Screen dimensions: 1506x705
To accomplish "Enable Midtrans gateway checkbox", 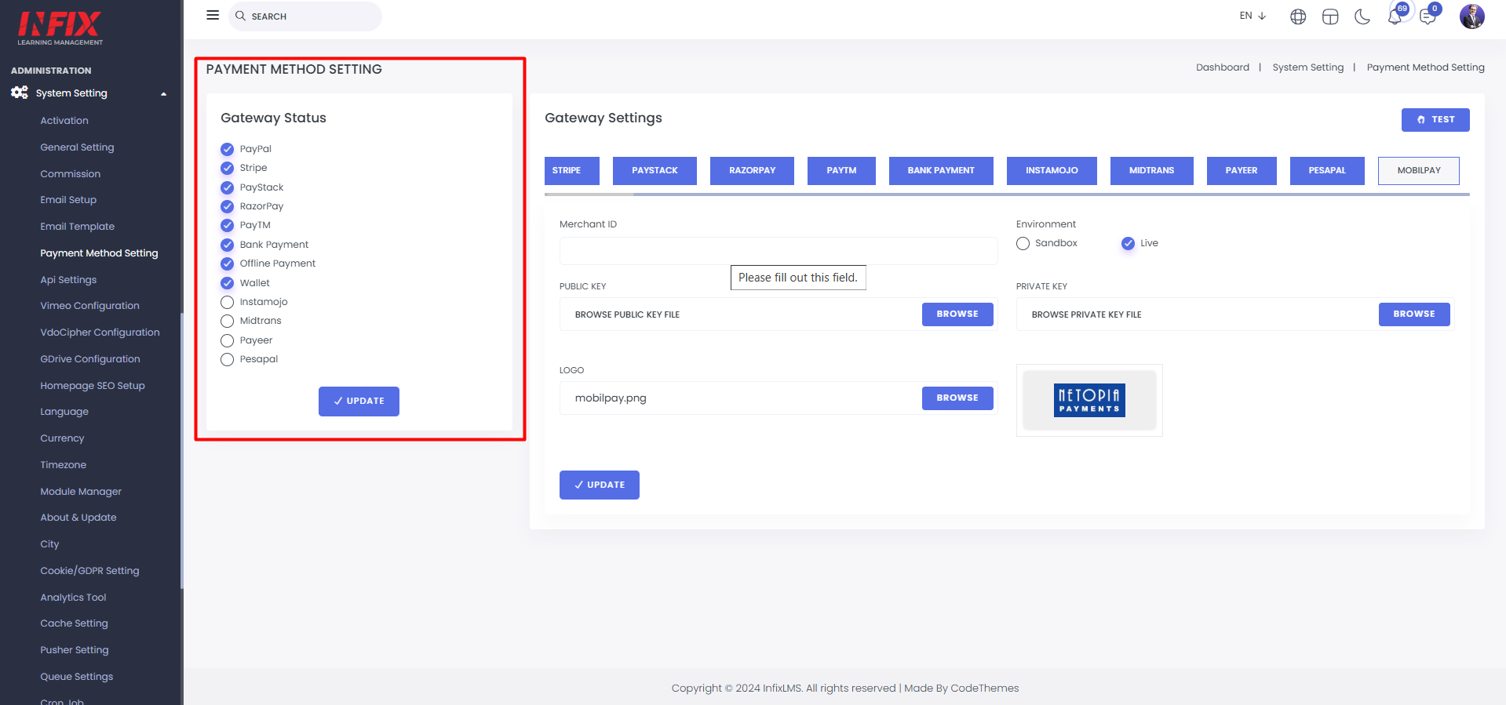I will point(227,321).
